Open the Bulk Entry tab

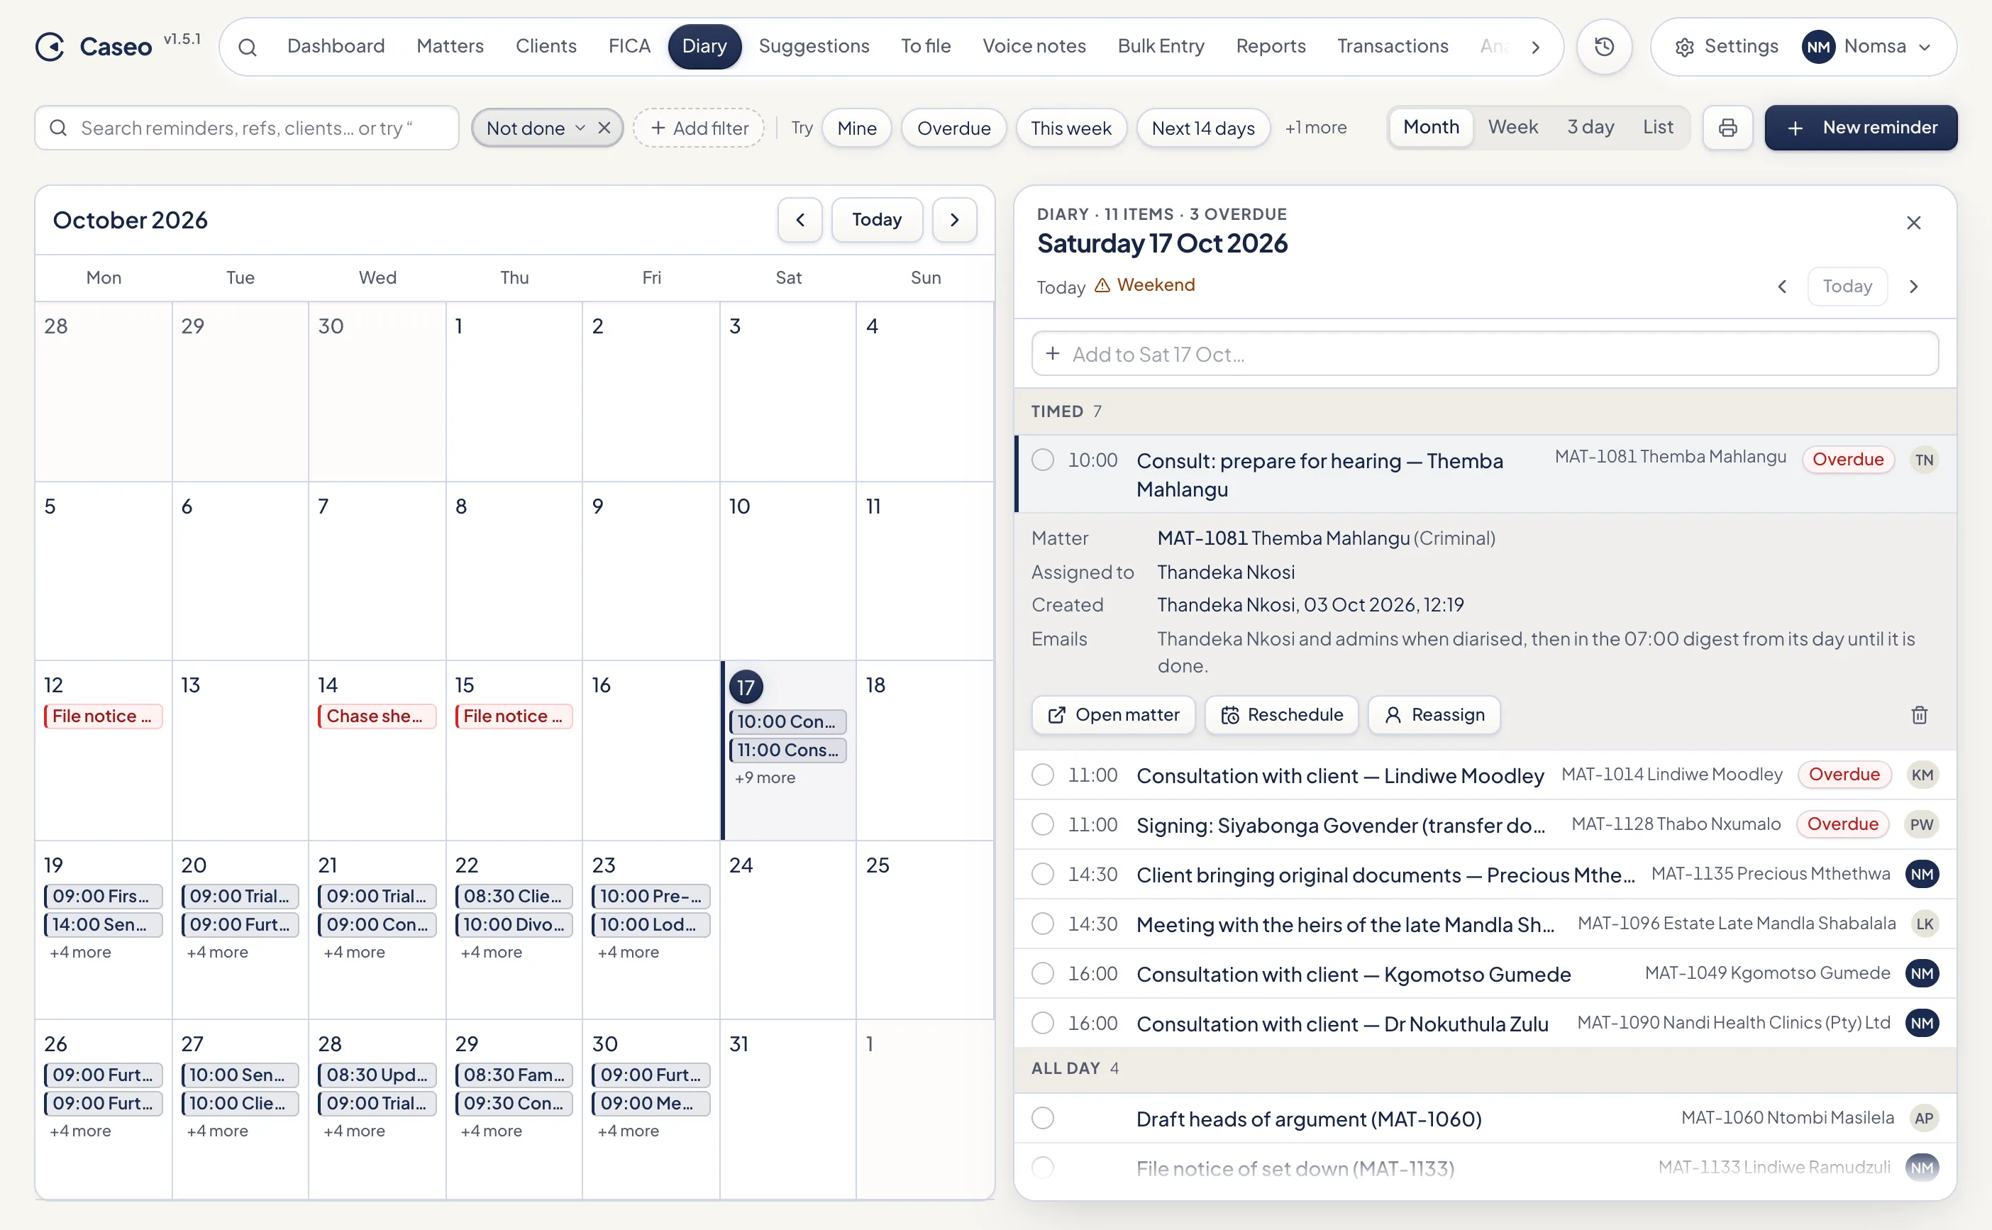point(1161,46)
